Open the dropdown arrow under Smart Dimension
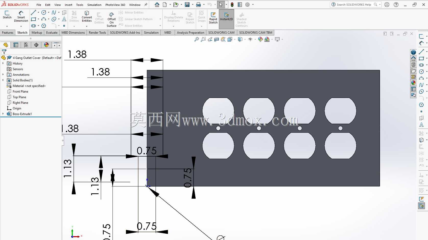Screen dimensions: 428x240 click(21, 26)
